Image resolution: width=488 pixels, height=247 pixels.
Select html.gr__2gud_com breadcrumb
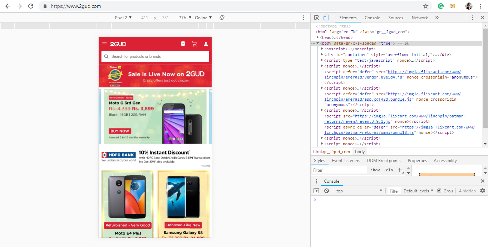coord(331,152)
